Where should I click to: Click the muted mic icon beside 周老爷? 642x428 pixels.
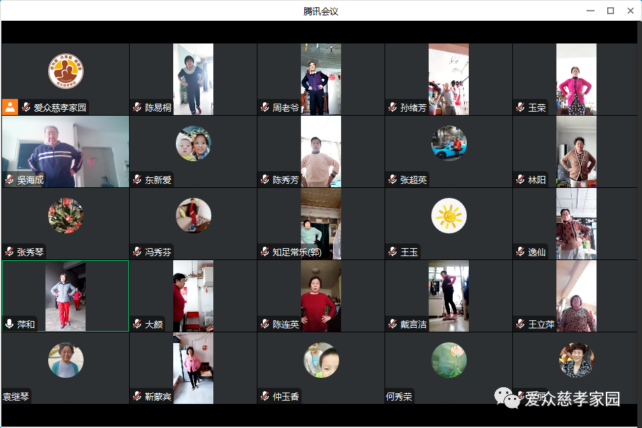[265, 108]
